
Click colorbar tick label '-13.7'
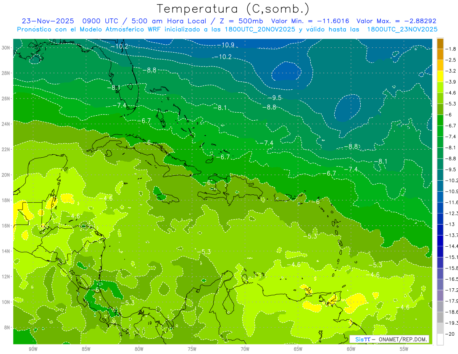click(x=451, y=235)
